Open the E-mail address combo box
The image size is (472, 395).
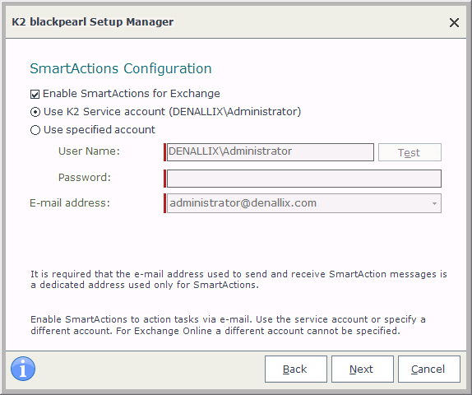(304, 203)
